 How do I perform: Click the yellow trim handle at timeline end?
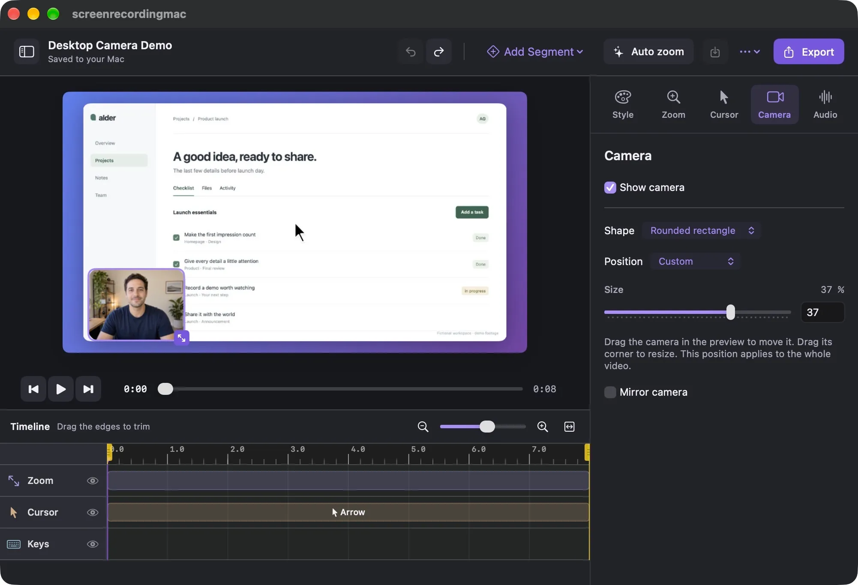pyautogui.click(x=587, y=453)
